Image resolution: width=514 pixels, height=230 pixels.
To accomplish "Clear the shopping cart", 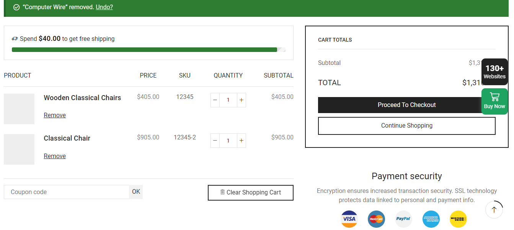I will tap(250, 193).
